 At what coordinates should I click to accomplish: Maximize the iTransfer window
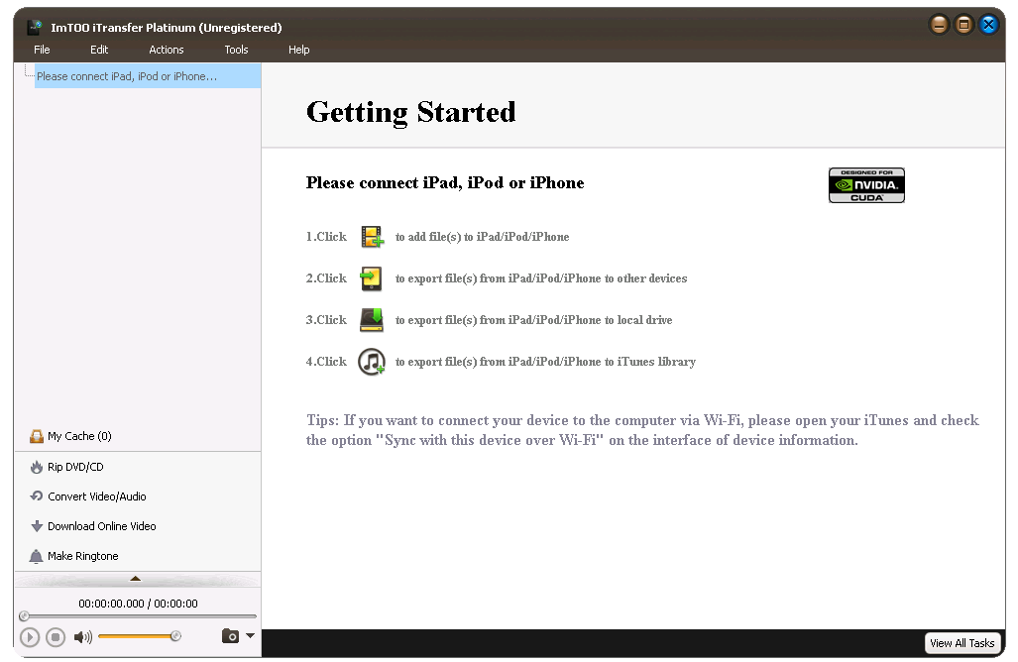pyautogui.click(x=963, y=25)
